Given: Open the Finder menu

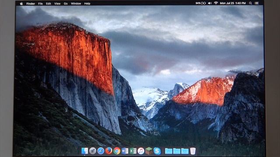Looking at the screenshot, I should click(x=31, y=3).
